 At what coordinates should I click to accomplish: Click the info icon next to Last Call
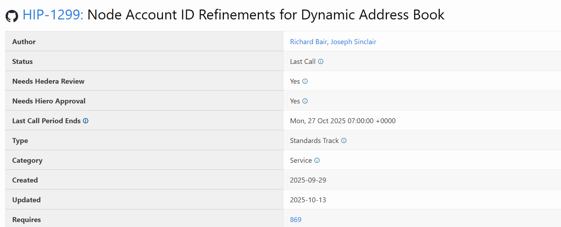point(321,61)
